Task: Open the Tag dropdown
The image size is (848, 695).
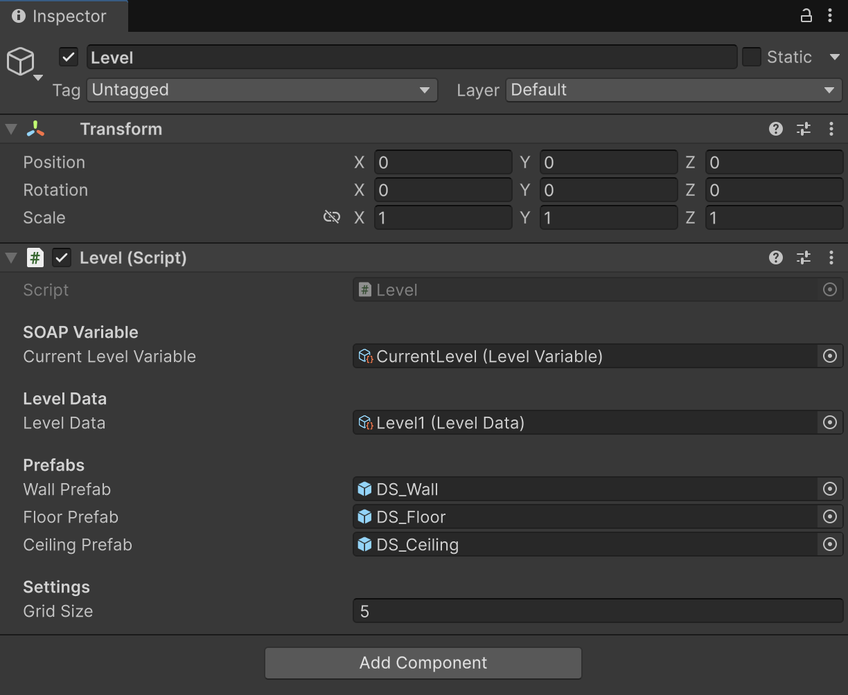Action: [263, 90]
